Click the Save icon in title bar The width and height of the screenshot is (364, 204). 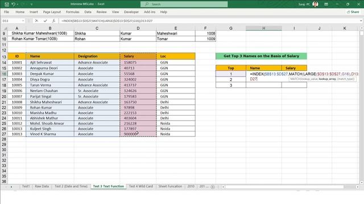7,4
